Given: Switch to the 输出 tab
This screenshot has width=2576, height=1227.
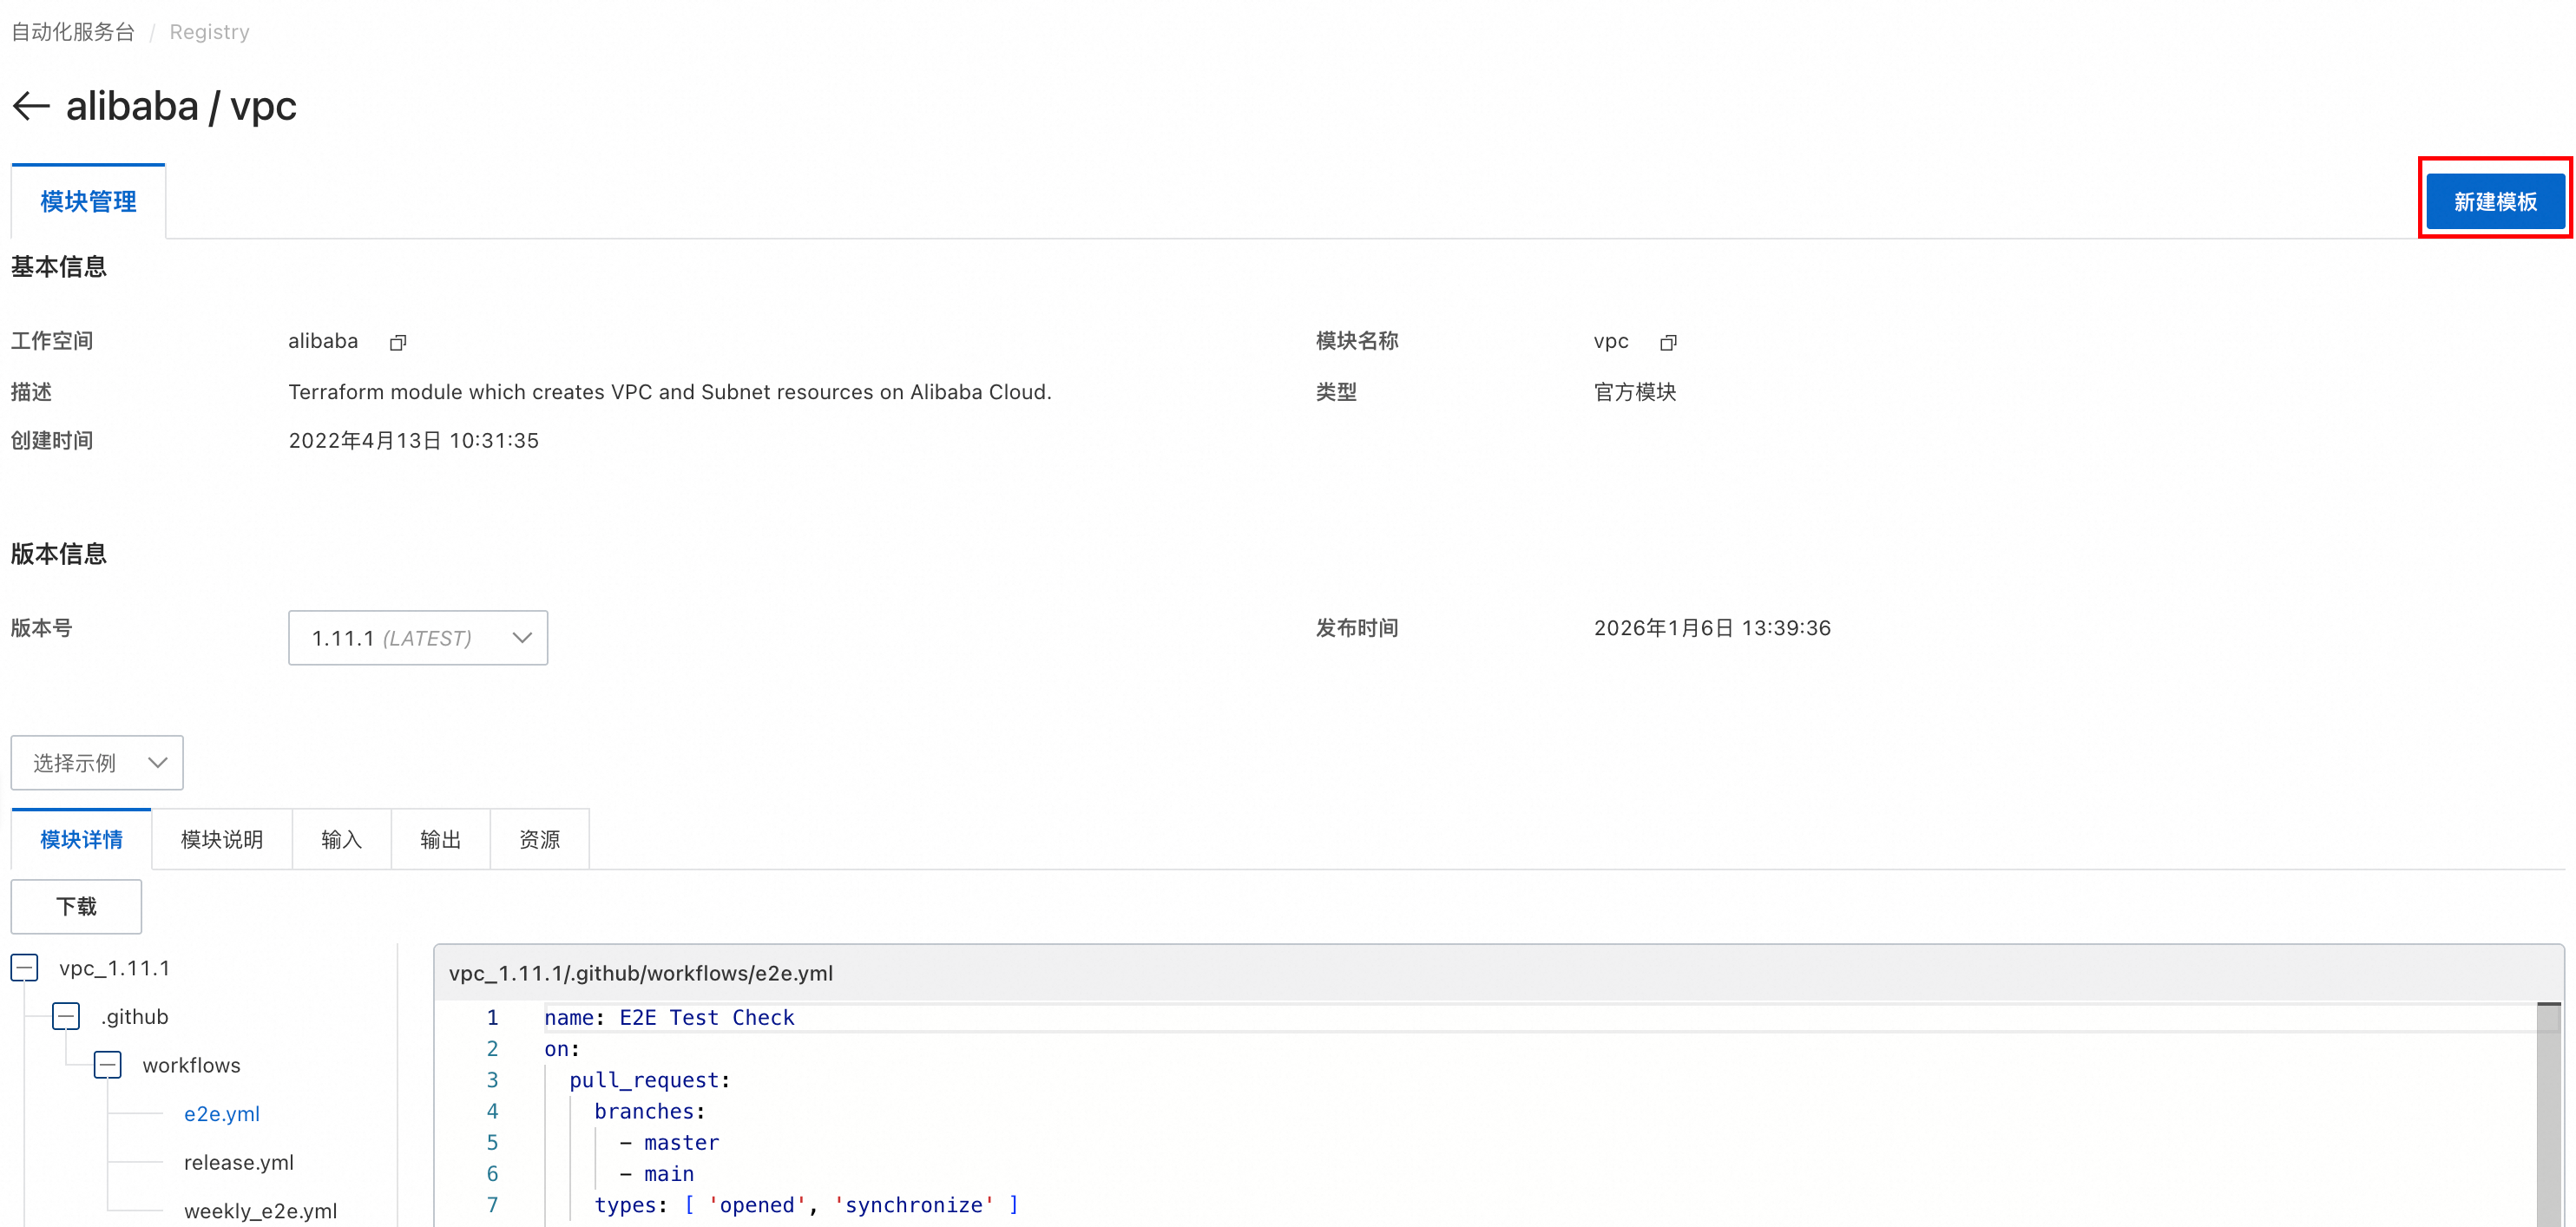Looking at the screenshot, I should (x=440, y=840).
